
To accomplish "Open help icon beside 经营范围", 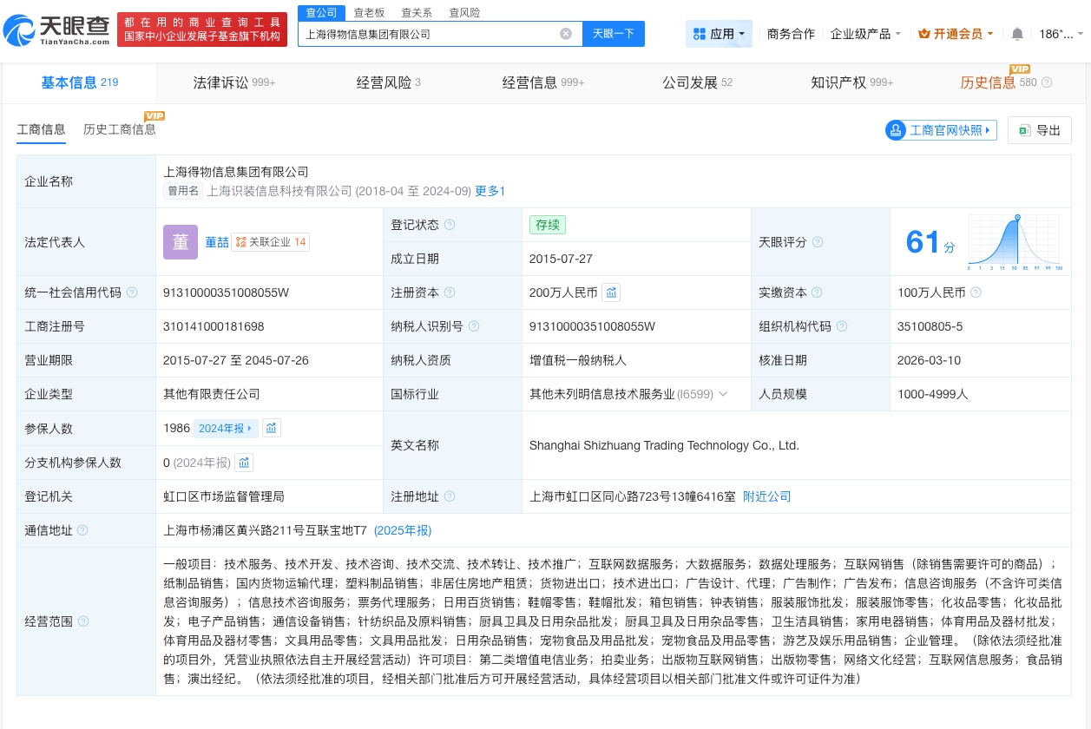I will pyautogui.click(x=83, y=621).
